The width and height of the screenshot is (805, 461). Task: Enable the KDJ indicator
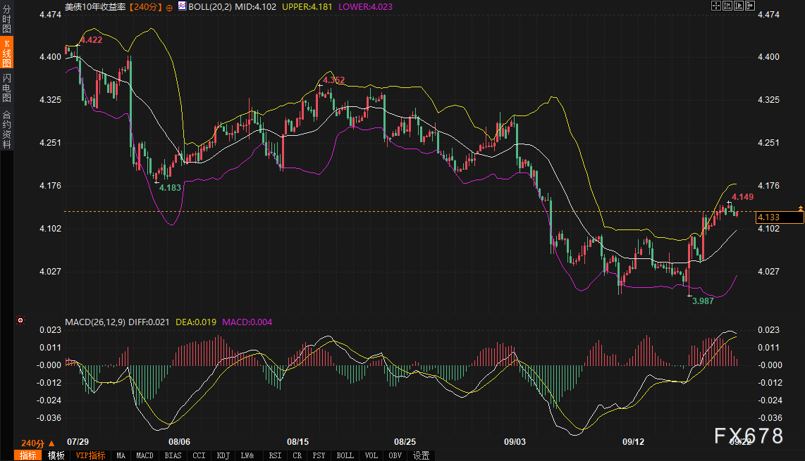(x=223, y=455)
